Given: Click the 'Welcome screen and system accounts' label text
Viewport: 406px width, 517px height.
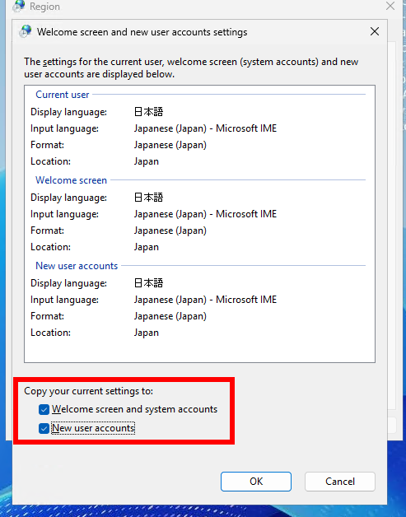Looking at the screenshot, I should (x=134, y=409).
